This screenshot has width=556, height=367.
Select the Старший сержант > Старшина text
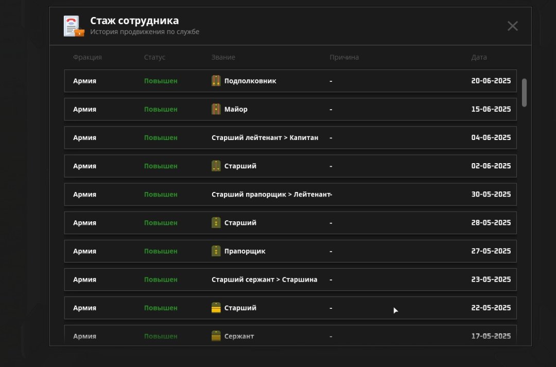tap(265, 279)
